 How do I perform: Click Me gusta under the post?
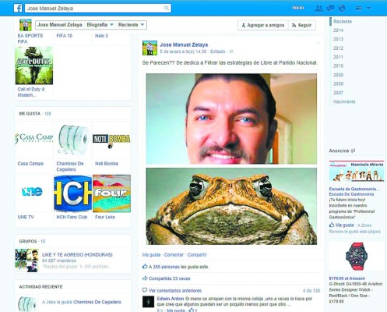coord(151,255)
